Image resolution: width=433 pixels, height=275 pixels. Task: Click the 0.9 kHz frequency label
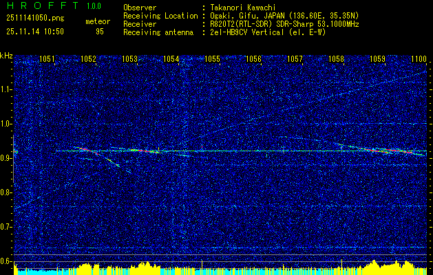tap(5, 158)
